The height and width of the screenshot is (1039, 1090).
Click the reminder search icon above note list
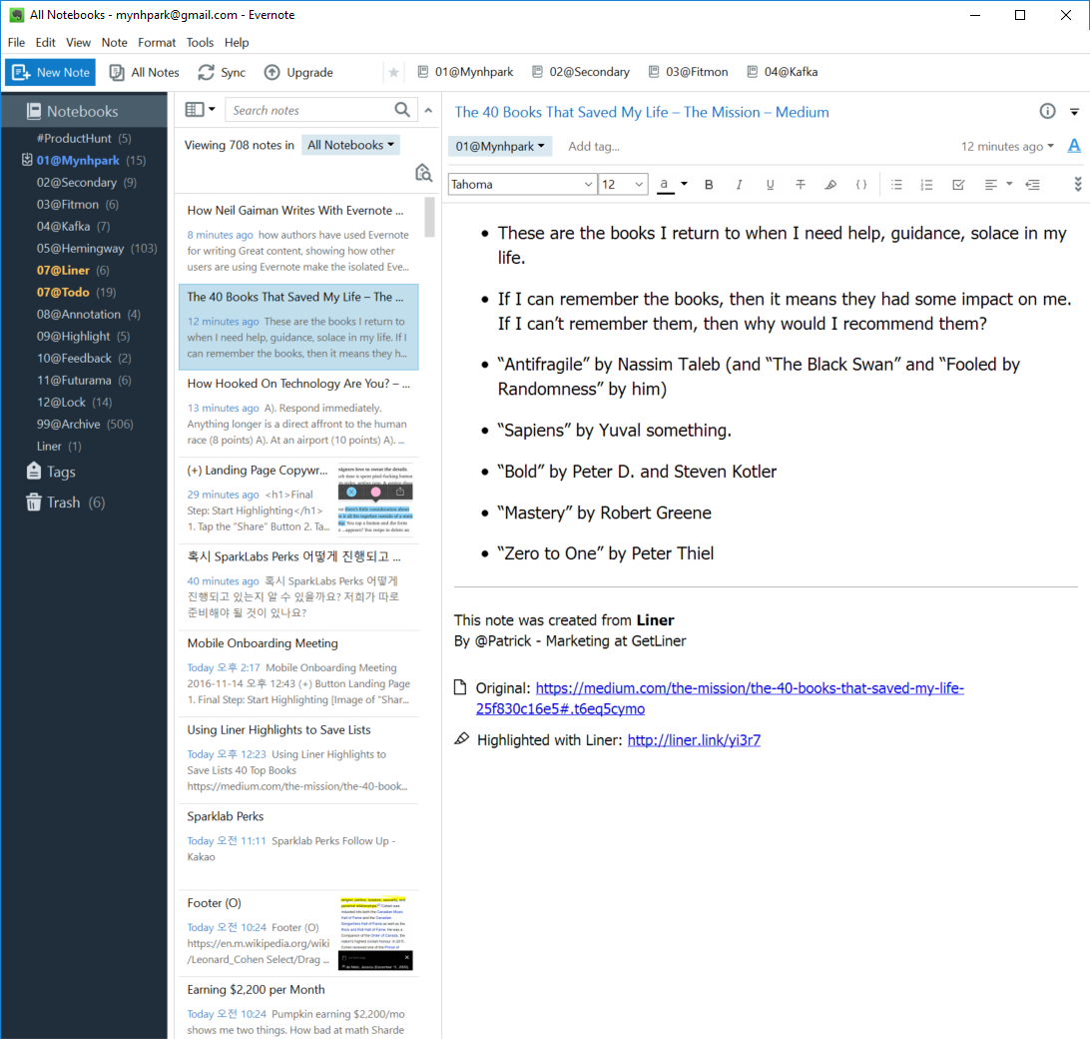pos(423,173)
